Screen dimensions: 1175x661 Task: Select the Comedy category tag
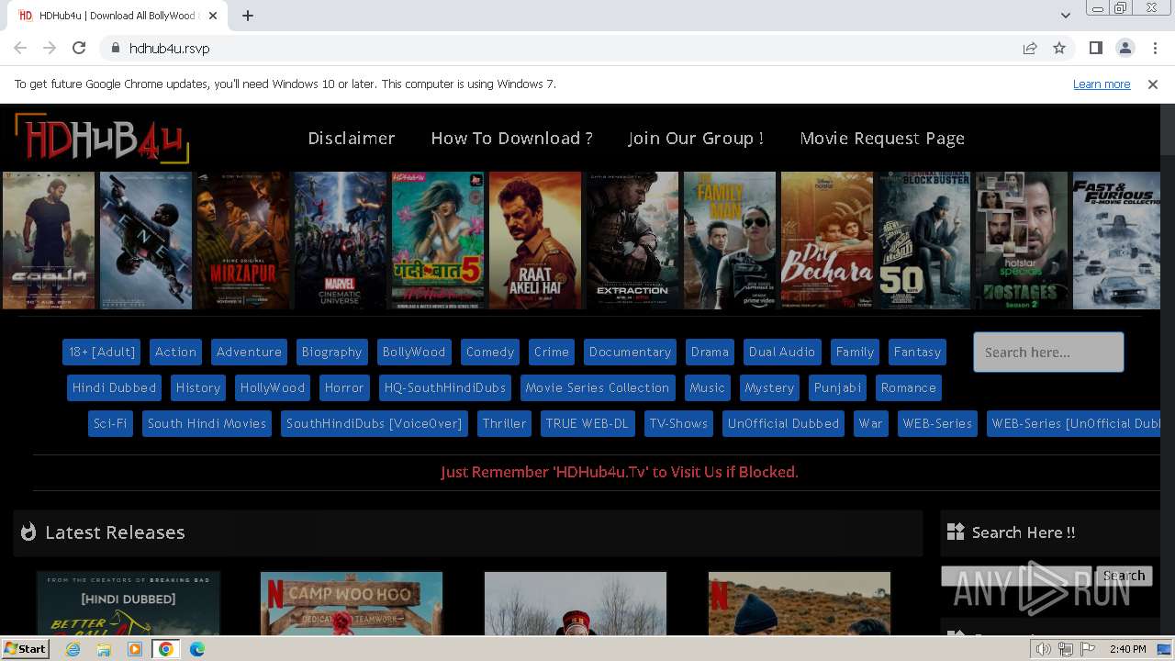point(490,352)
